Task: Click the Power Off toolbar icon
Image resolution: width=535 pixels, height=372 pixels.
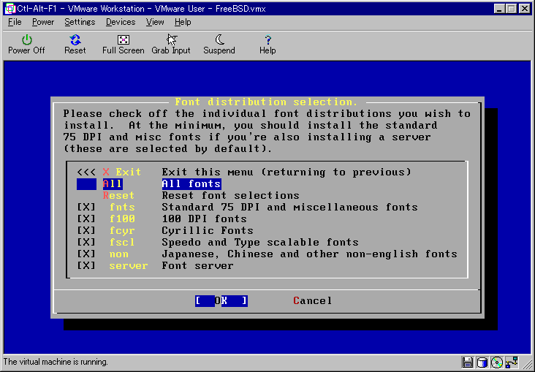Action: pos(26,45)
